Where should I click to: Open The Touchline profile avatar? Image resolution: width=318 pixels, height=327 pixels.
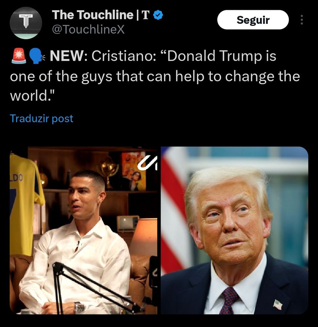[x=26, y=23]
